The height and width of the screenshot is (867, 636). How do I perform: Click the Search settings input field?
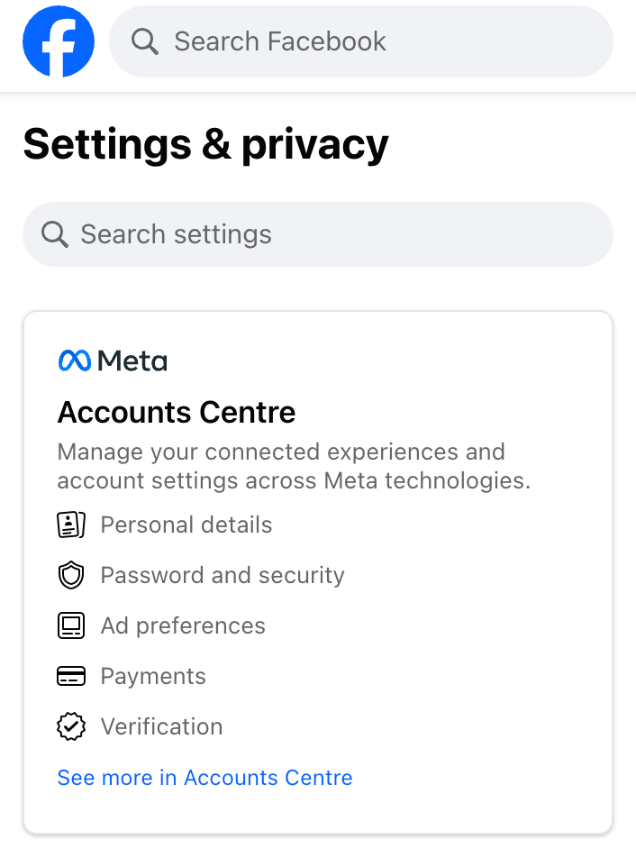pyautogui.click(x=176, y=234)
